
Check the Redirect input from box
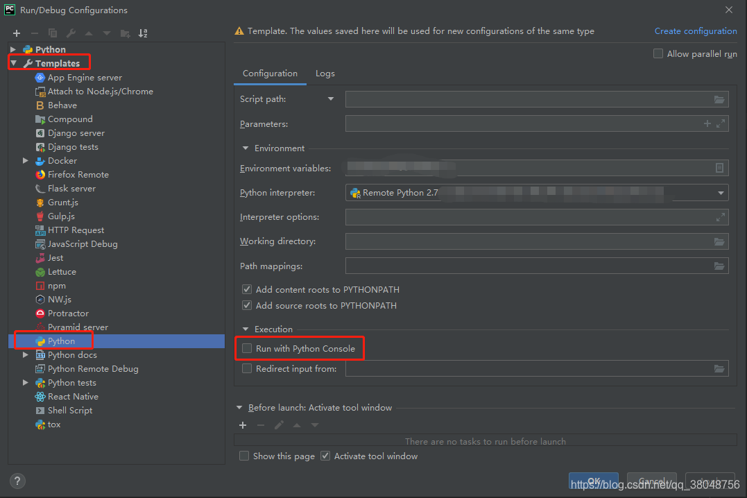[x=247, y=368]
